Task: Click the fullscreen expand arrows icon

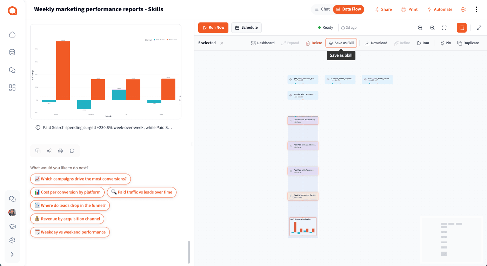Action: tap(479, 28)
